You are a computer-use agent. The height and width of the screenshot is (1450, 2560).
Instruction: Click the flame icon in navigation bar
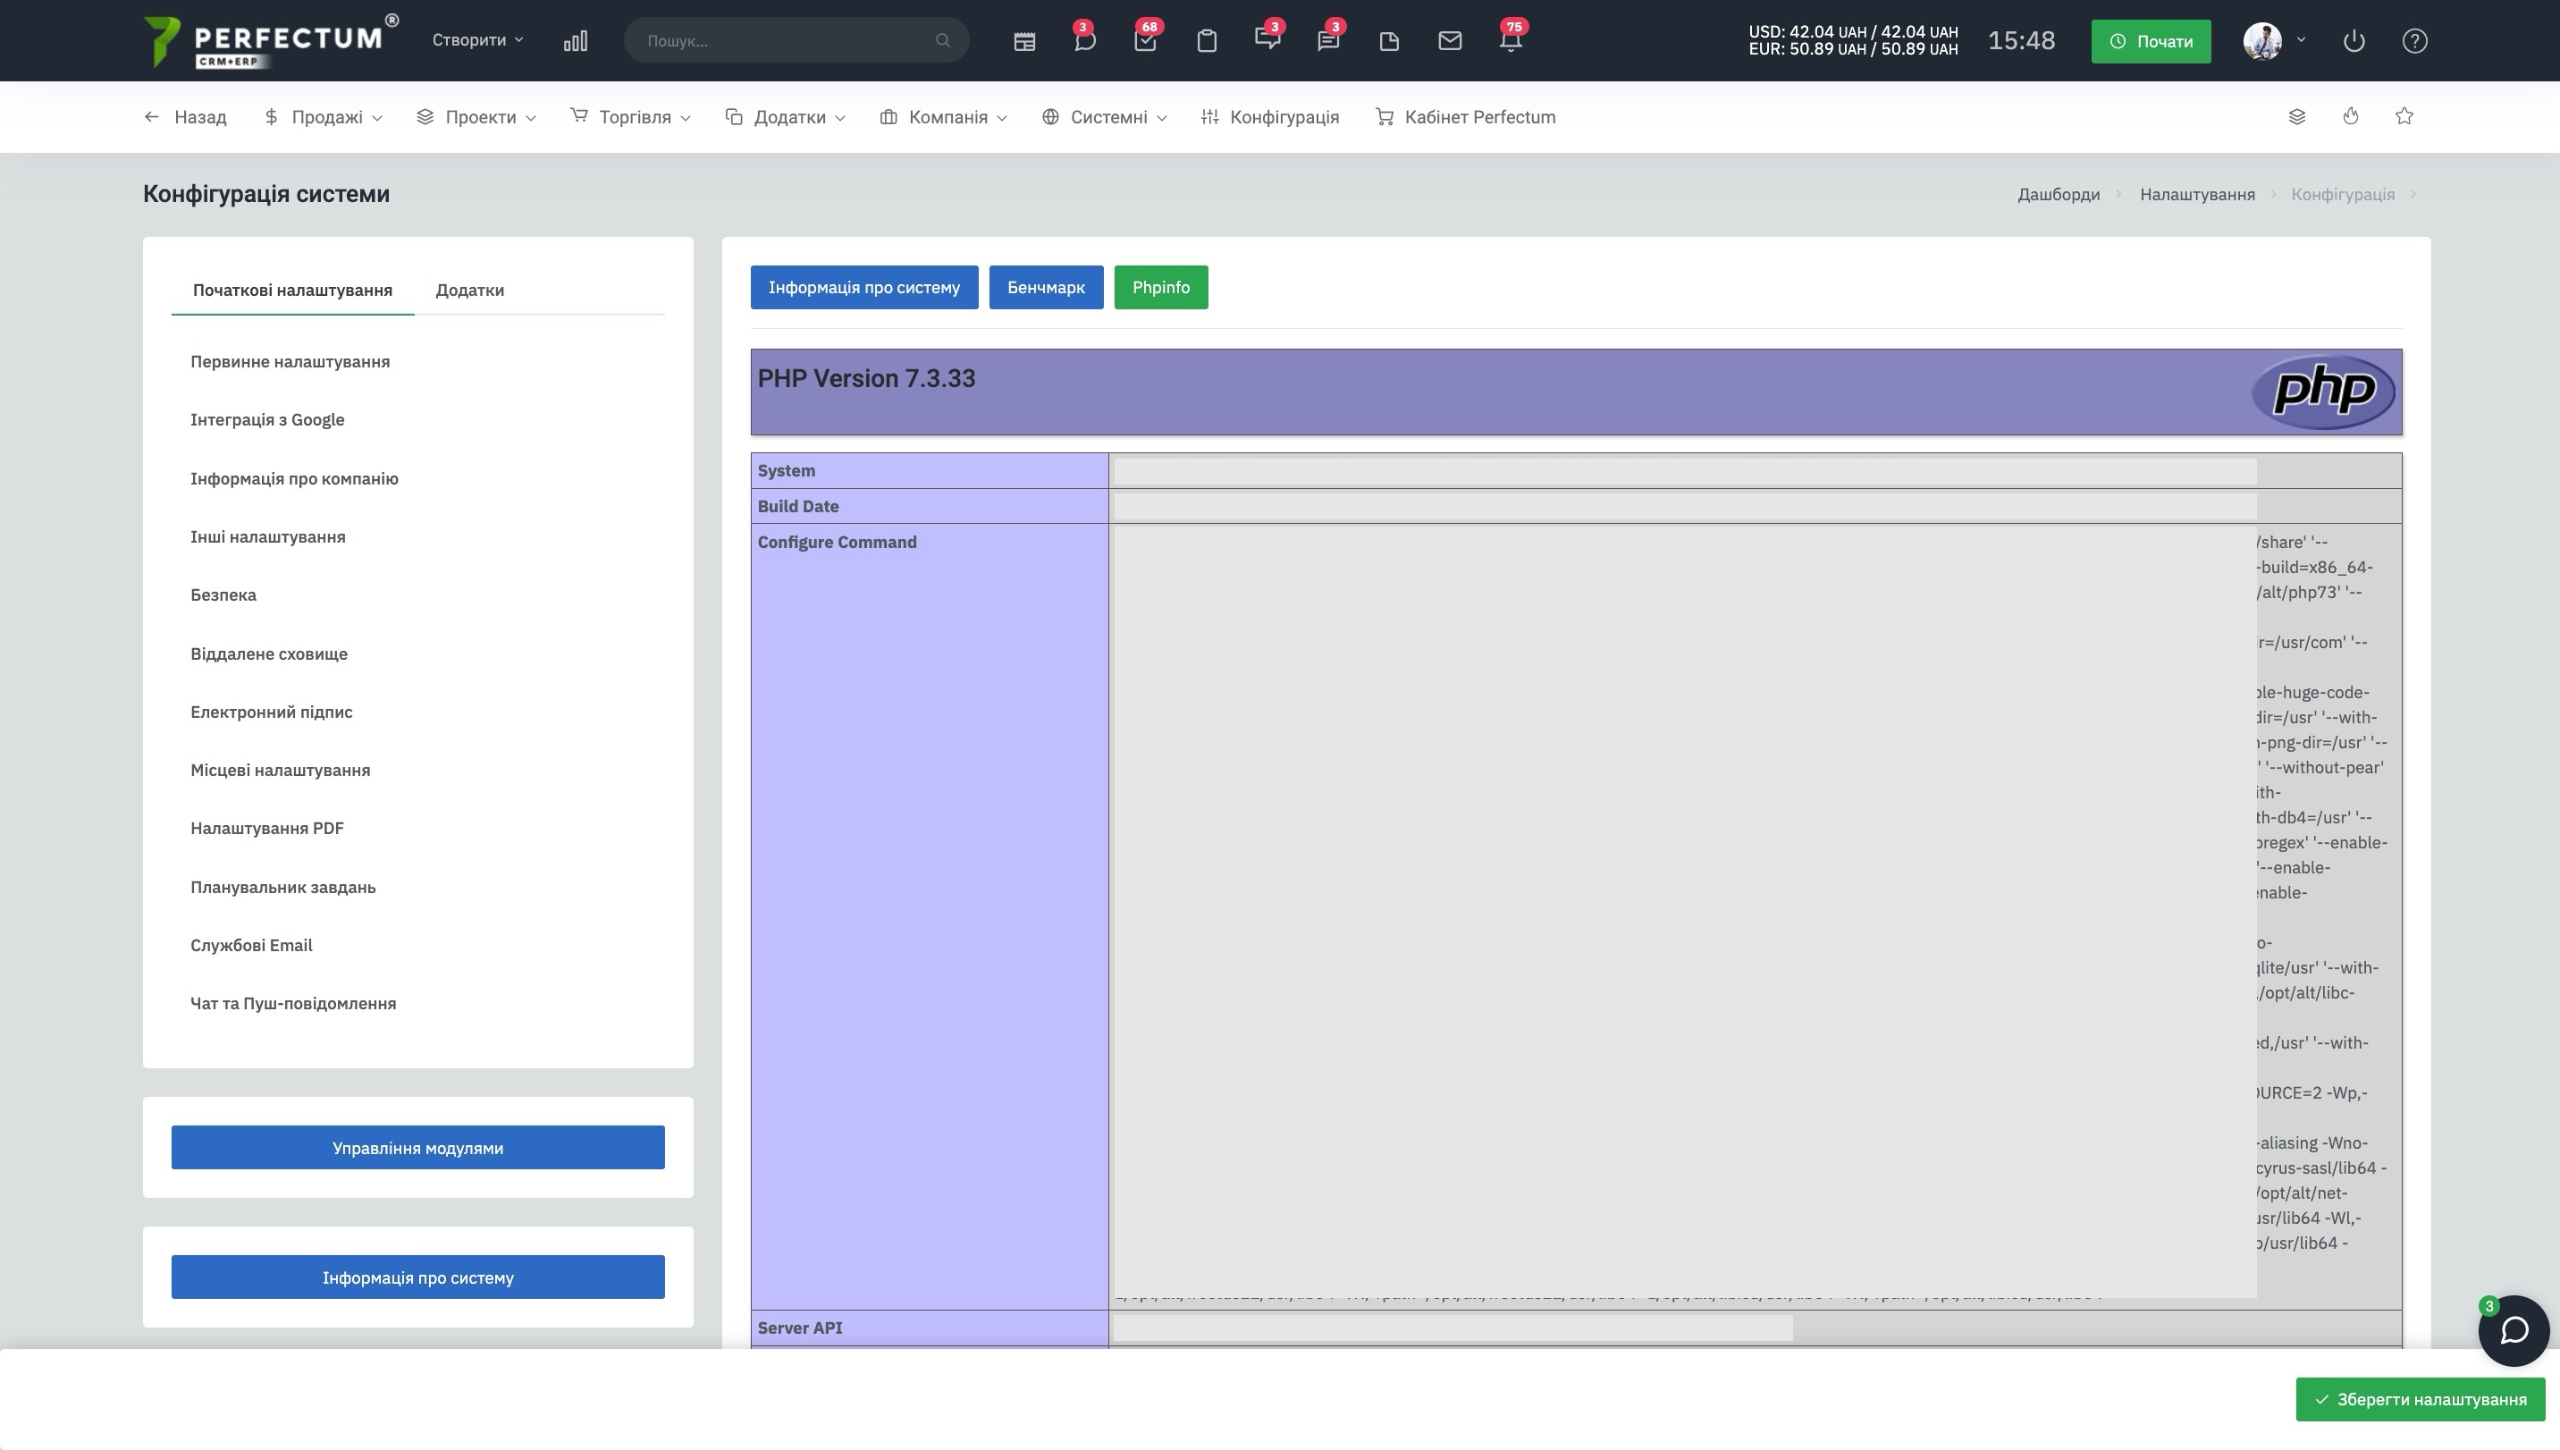tap(2351, 116)
